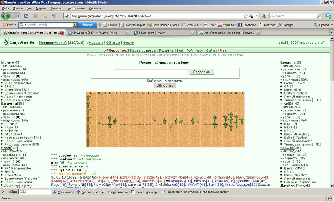This screenshot has width=334, height=202.
Task: Open the Foxit search box dropdown arrow
Action: [x=75, y=25]
